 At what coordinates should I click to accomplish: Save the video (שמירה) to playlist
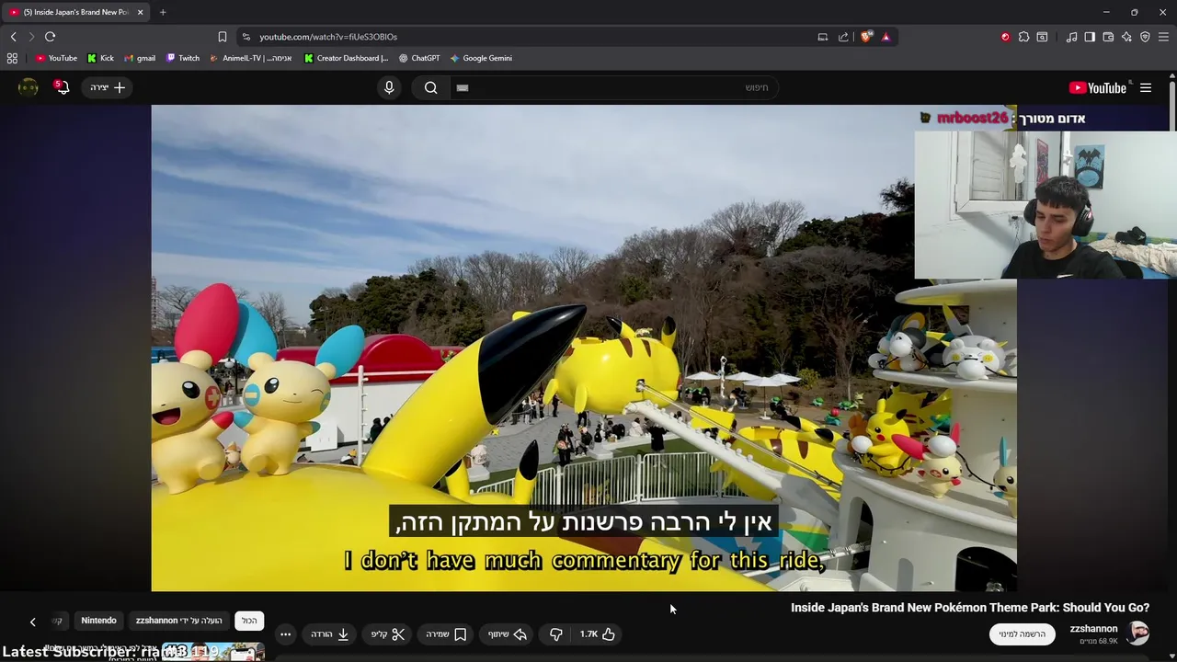[x=446, y=634]
